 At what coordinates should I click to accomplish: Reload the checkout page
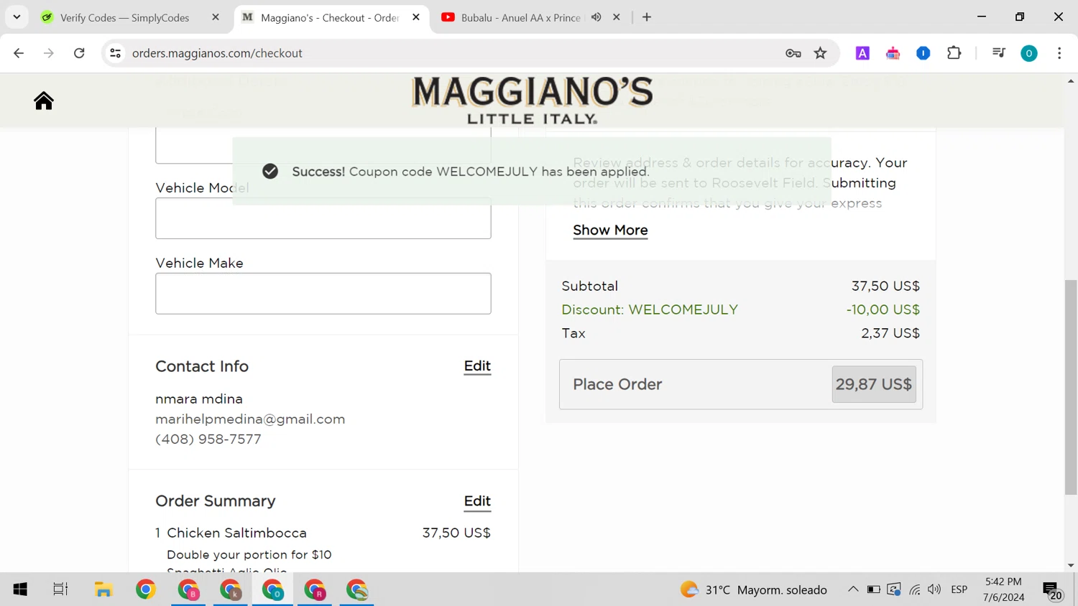click(79, 53)
